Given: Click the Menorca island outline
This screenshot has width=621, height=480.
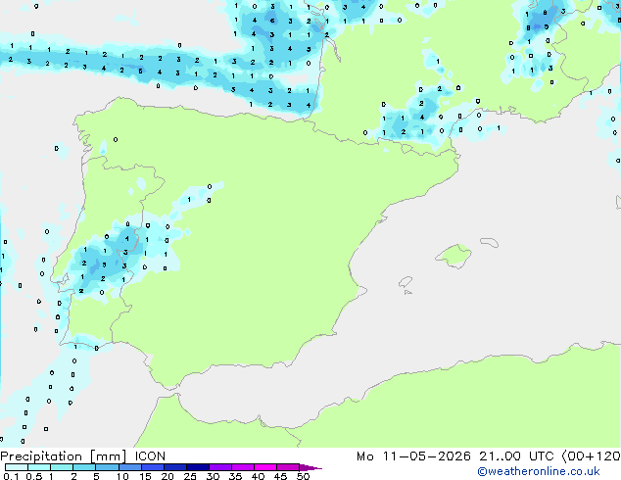Looking at the screenshot, I should (490, 242).
